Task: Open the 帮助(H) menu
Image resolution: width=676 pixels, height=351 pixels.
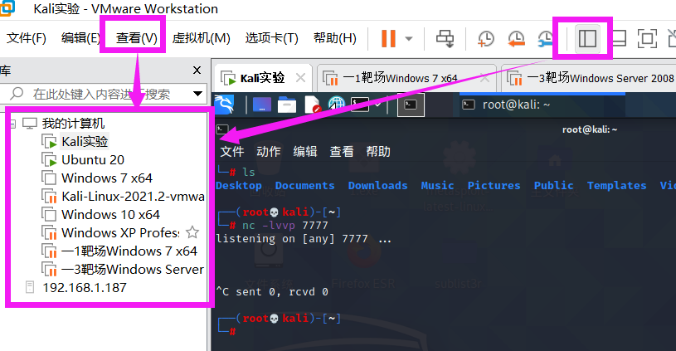Action: point(335,38)
